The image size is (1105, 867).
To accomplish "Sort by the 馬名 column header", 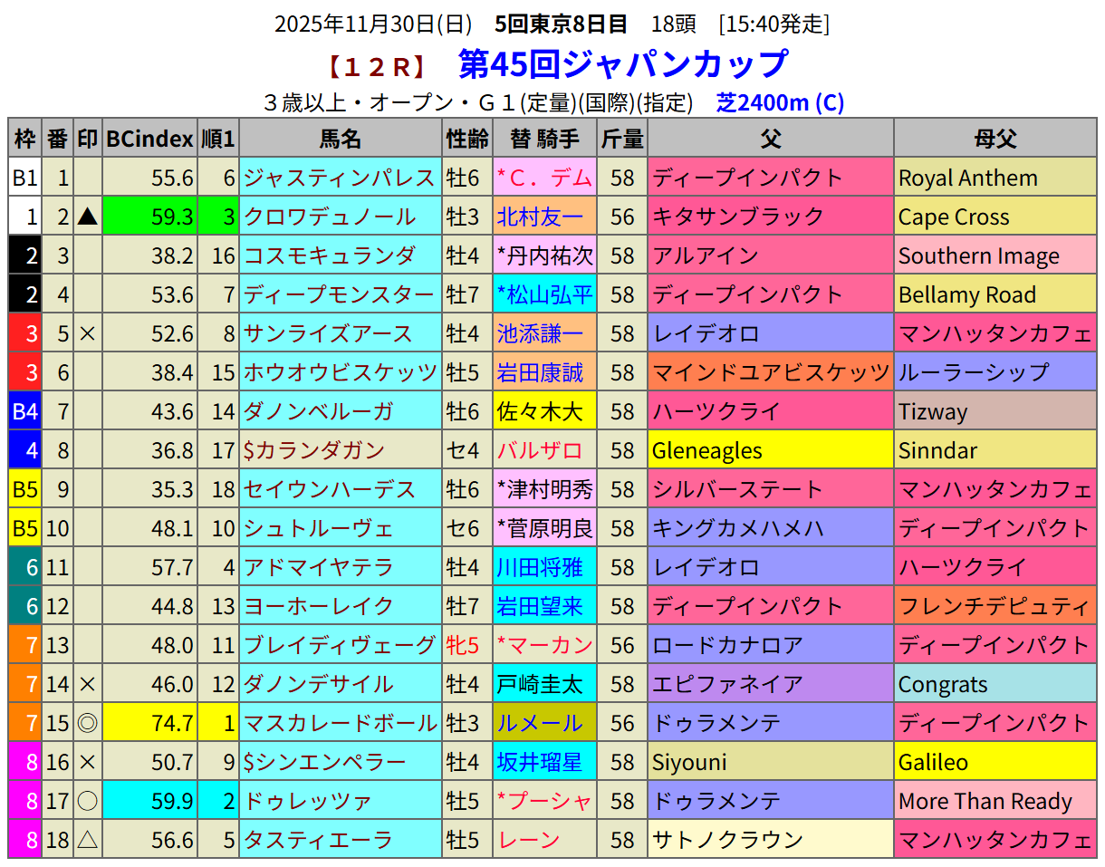I will coord(341,139).
